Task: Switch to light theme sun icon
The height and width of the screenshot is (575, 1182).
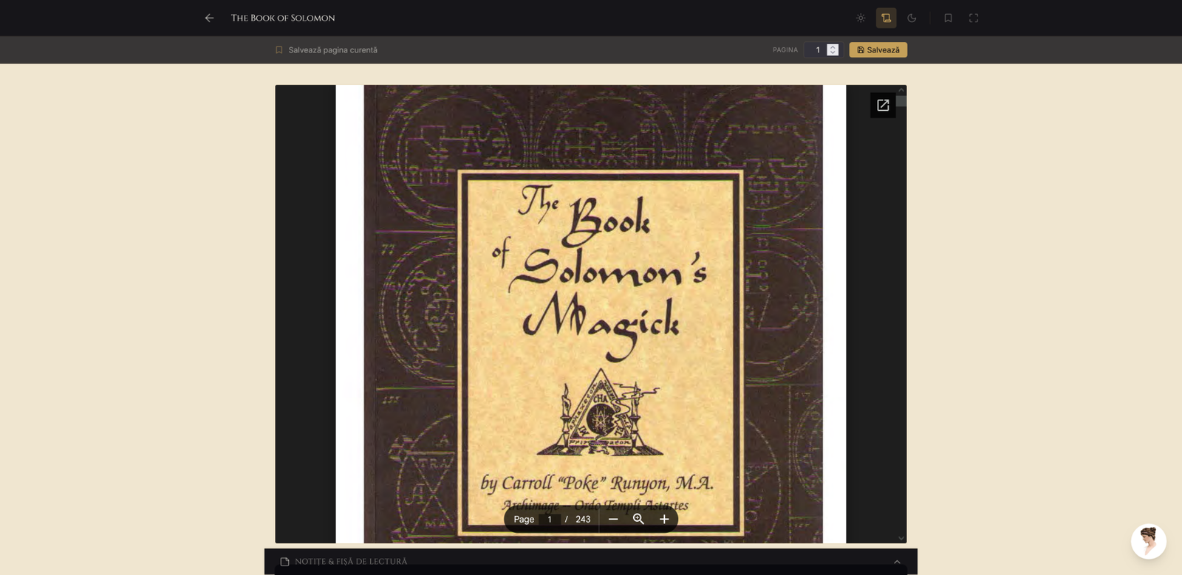Action: (861, 18)
